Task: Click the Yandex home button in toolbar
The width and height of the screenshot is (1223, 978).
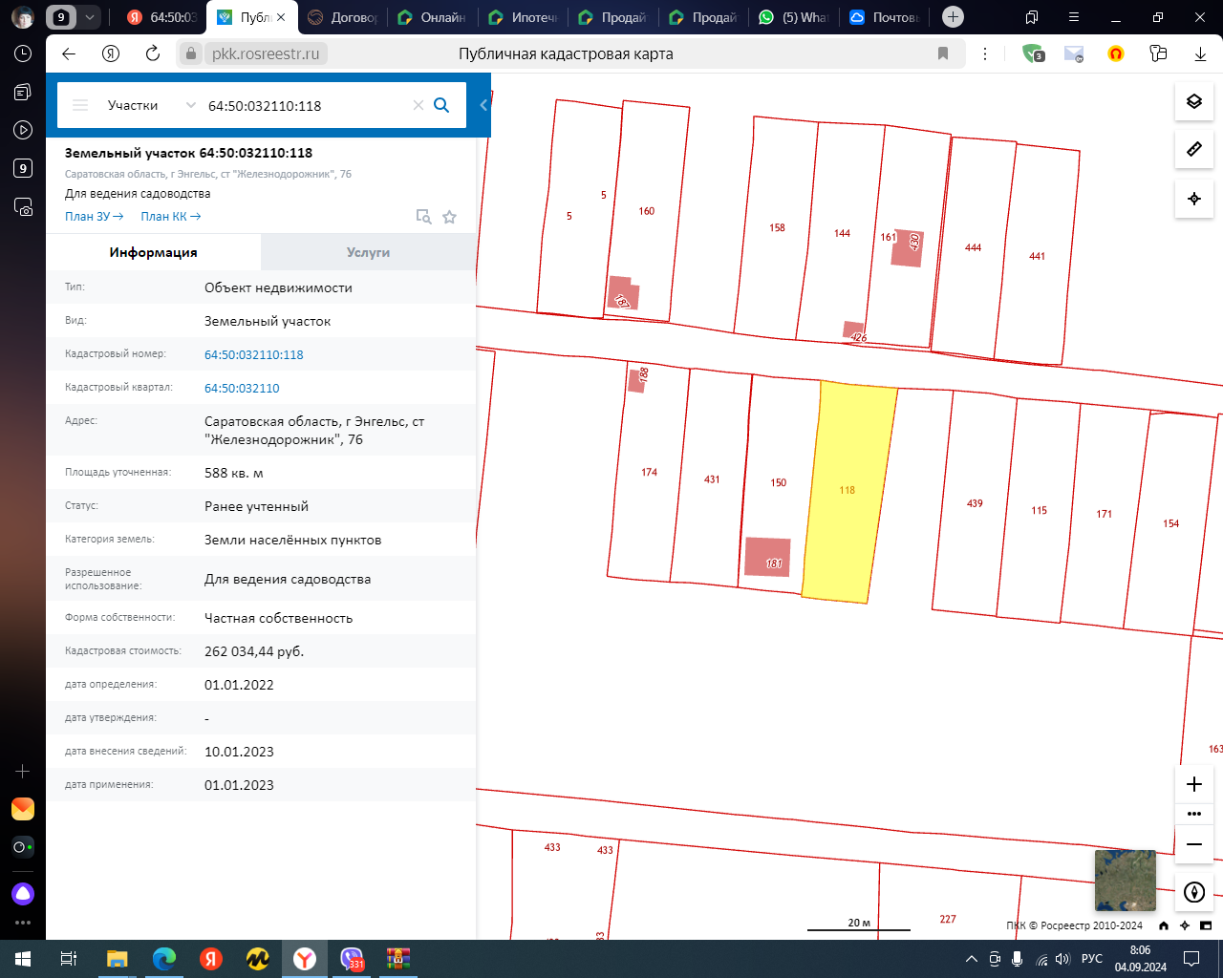Action: click(111, 53)
